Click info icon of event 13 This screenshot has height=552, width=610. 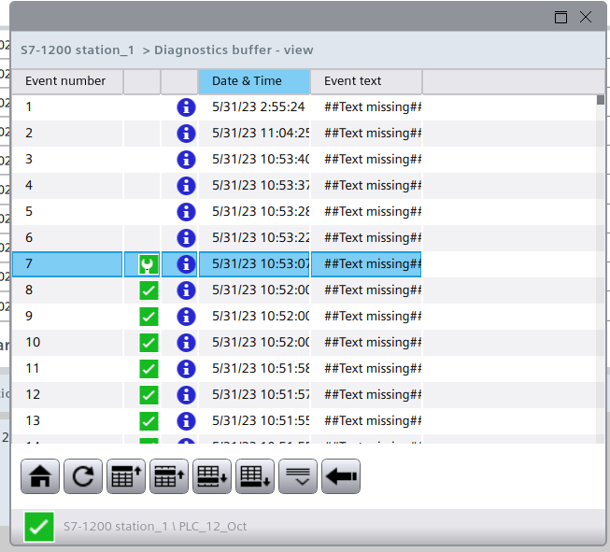pyautogui.click(x=186, y=421)
